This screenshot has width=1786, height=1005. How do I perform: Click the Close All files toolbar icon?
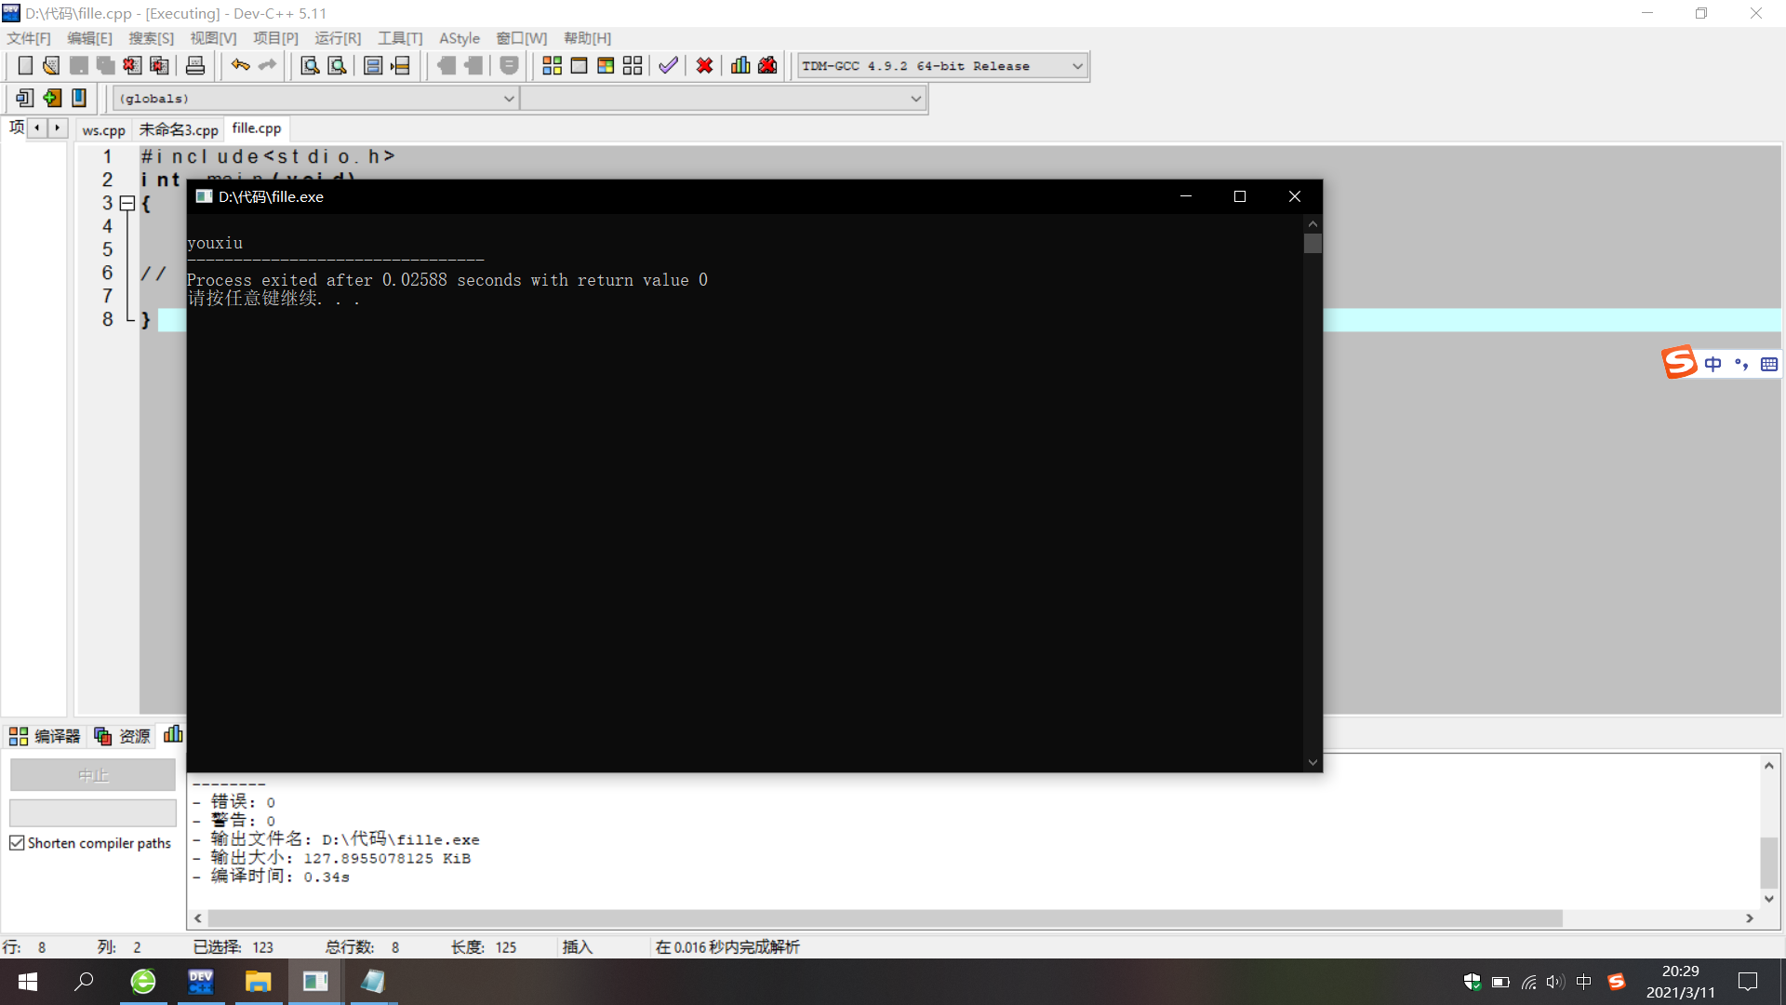[x=160, y=65]
